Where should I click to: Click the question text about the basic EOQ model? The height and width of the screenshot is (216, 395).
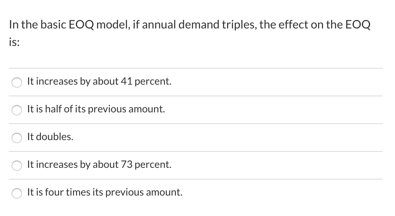click(x=190, y=33)
